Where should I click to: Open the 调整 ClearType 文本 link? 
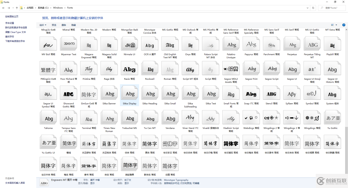coord(16,32)
